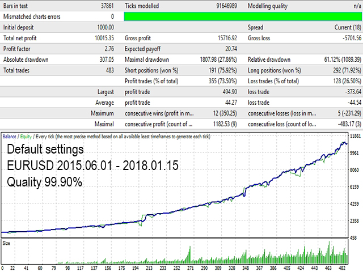The image size is (363, 272).
Task: Click the Ticks modelled value 91646989
Action: point(226,6)
